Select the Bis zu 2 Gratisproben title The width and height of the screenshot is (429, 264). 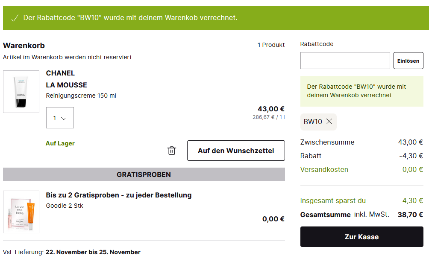(x=118, y=195)
